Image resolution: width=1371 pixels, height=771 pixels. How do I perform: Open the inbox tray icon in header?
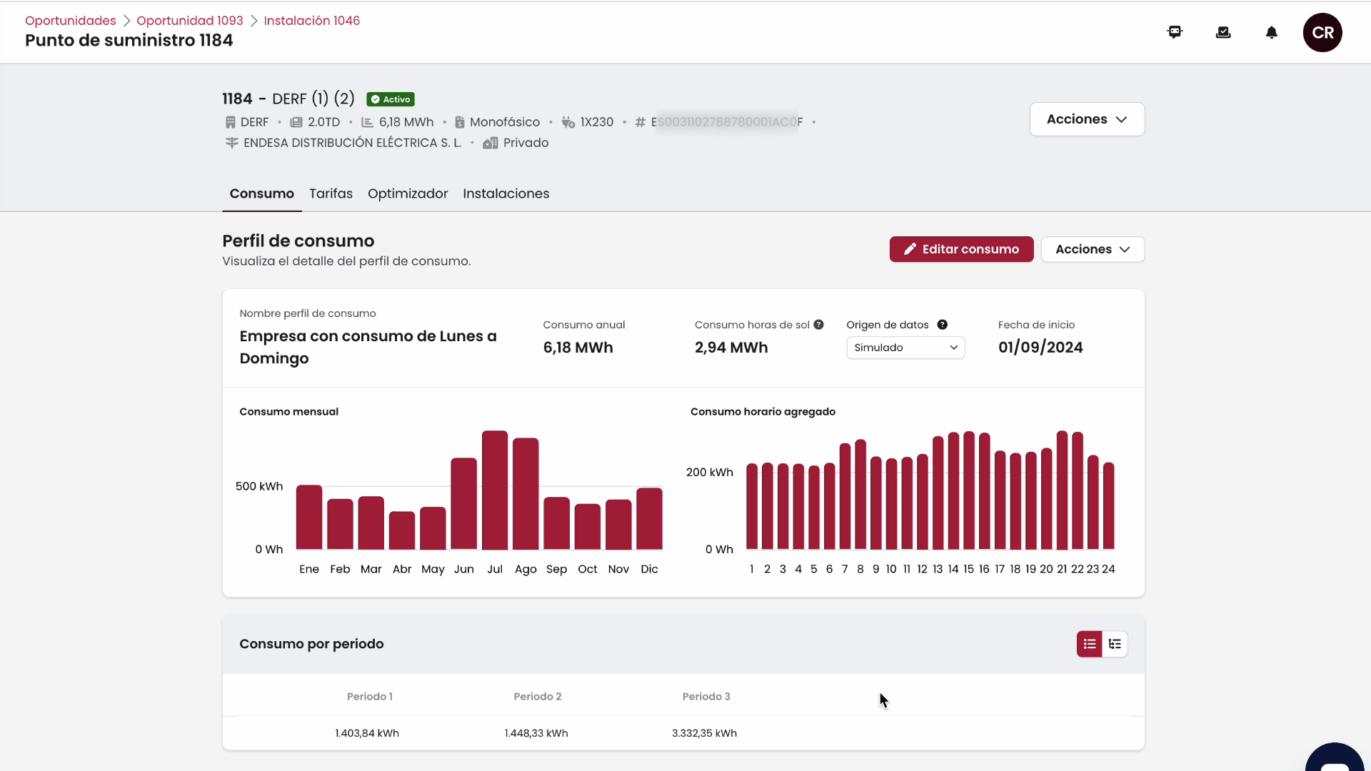(x=1223, y=32)
